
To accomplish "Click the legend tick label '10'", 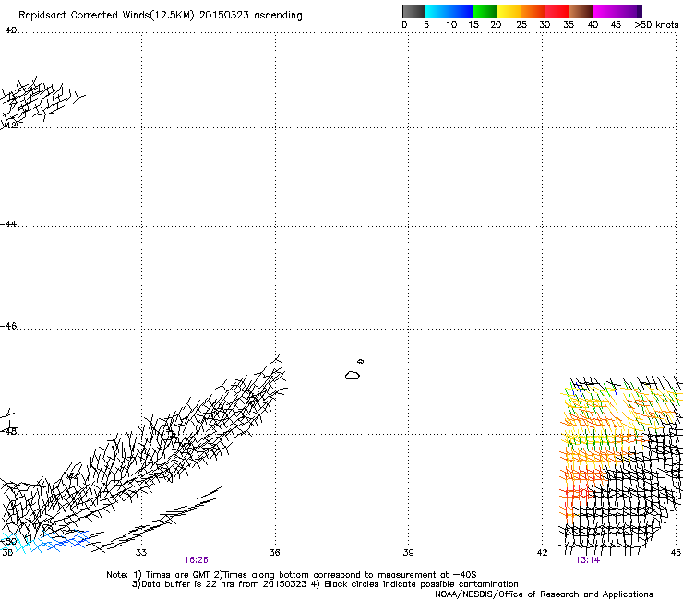I will 451,25.
